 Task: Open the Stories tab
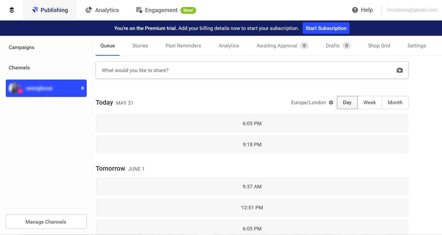click(x=140, y=46)
